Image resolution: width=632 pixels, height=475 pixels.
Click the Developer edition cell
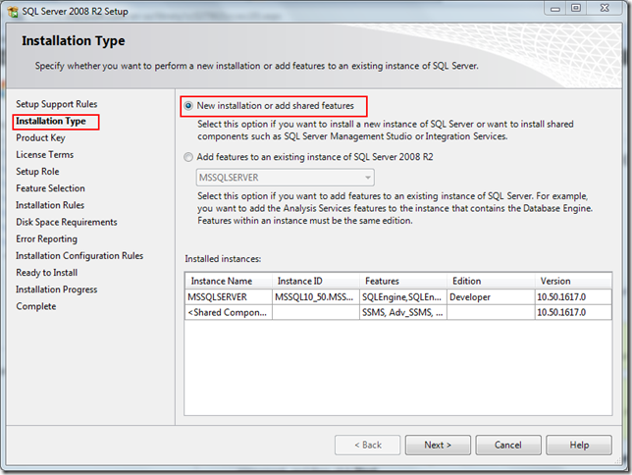(491, 296)
